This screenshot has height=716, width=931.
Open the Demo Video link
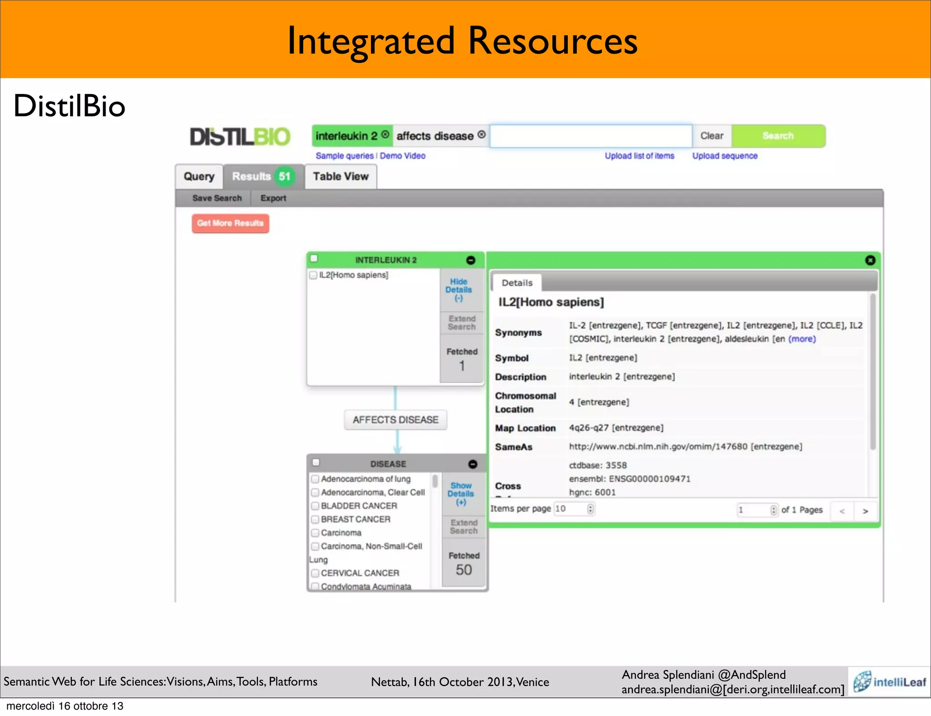pos(403,156)
